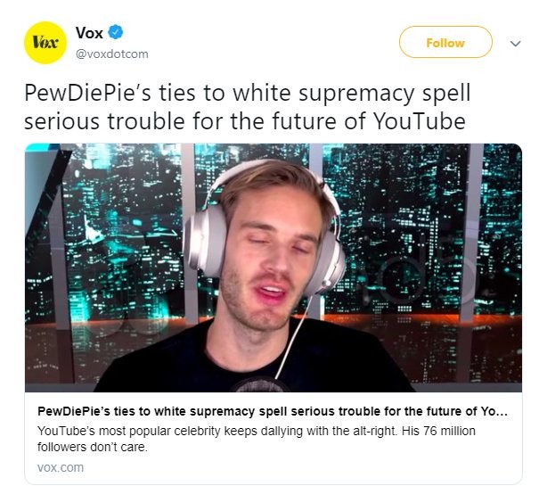The image size is (547, 486).
Task: Click the word YouTube in the tweet text
Action: coord(420,121)
